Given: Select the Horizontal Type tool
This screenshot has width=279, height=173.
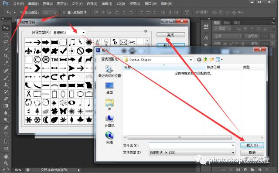Looking at the screenshot, I should point(6,135).
